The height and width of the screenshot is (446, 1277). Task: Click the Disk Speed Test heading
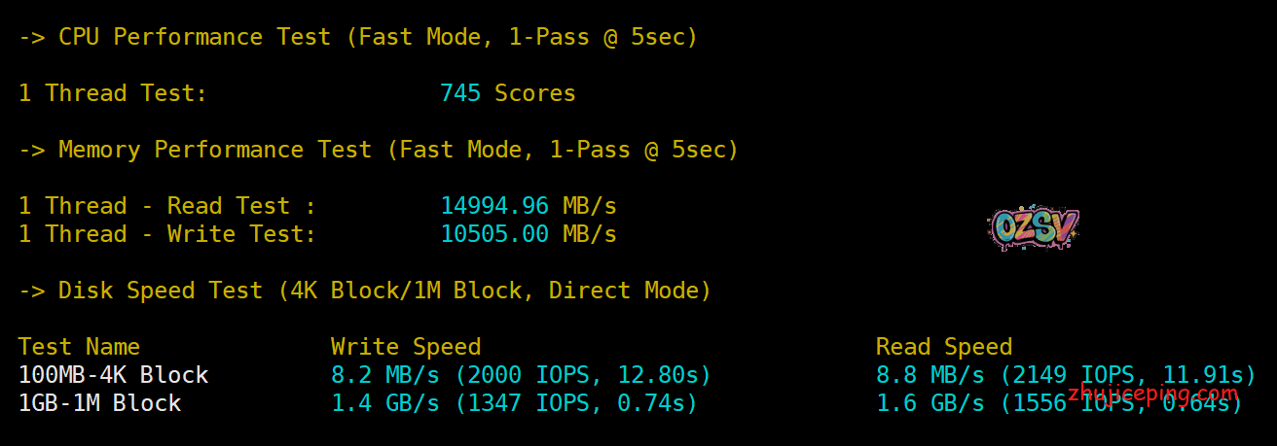coord(365,291)
